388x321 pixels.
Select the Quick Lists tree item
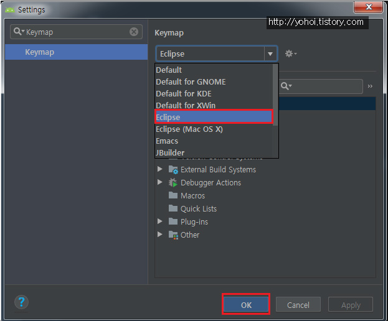tap(199, 208)
